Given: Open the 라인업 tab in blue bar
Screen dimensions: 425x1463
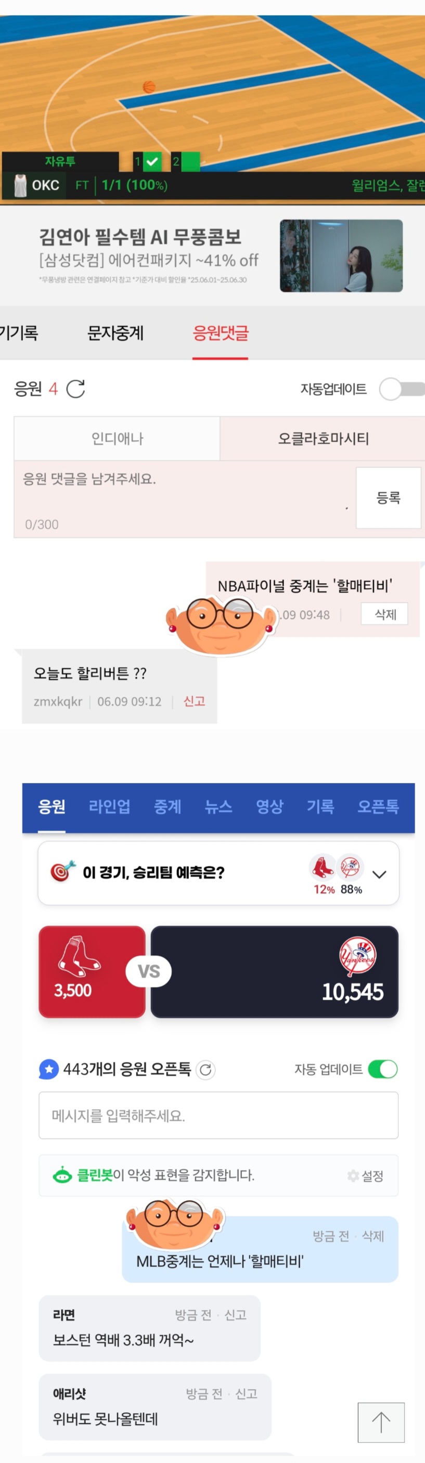Looking at the screenshot, I should click(110, 806).
